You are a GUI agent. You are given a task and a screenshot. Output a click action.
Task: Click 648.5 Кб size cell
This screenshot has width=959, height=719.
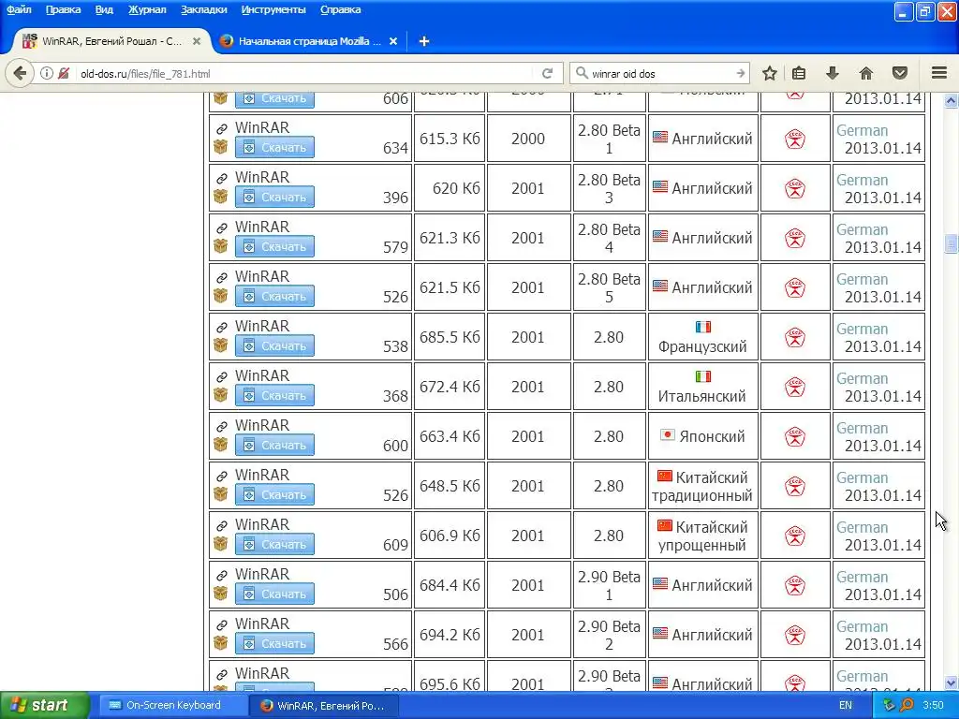[x=450, y=486]
